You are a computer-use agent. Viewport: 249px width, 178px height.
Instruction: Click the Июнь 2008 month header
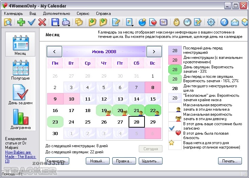[x=104, y=52]
